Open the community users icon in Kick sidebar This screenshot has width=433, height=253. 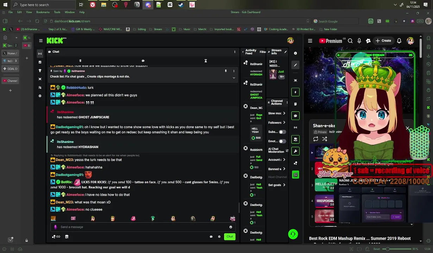click(40, 87)
